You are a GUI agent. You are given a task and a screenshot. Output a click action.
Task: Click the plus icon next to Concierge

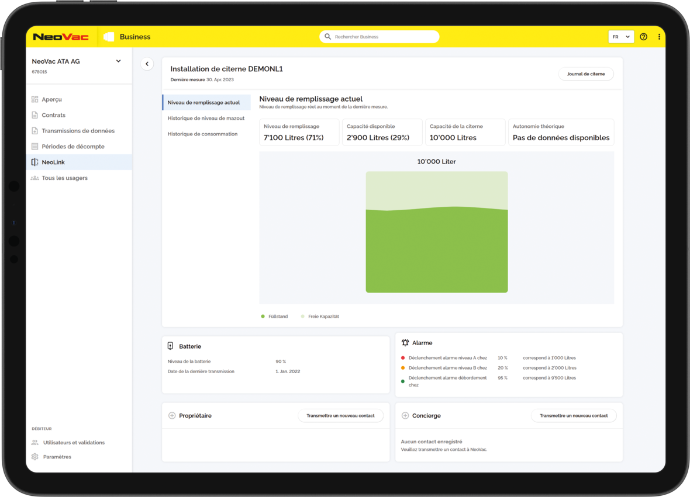coord(405,416)
